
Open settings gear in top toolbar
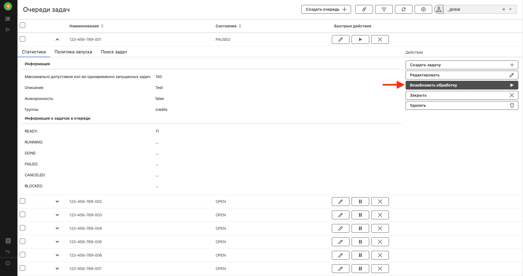coord(423,9)
